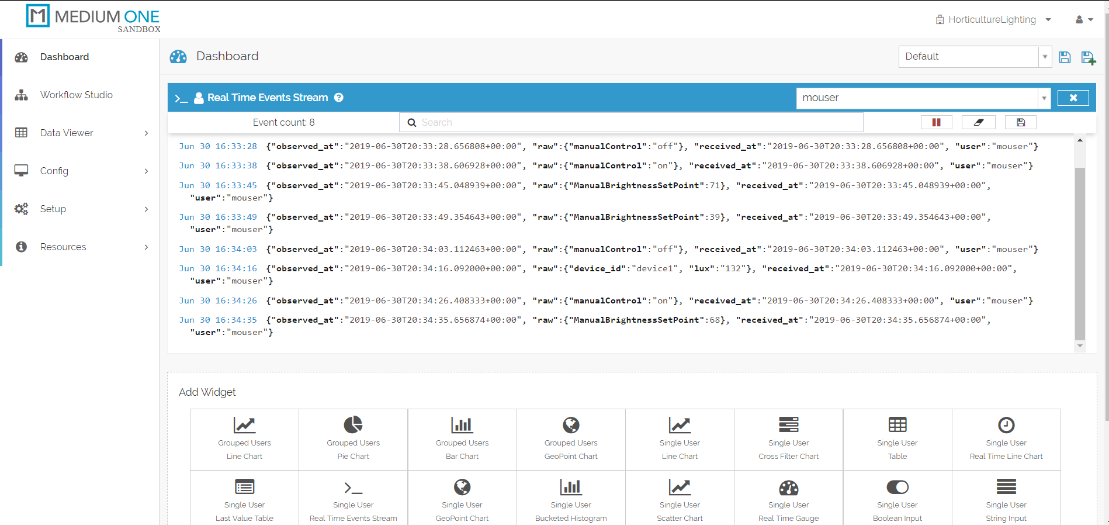Viewport: 1109px width, 525px height.
Task: Click the eraser icon to clear events
Action: [x=978, y=122]
